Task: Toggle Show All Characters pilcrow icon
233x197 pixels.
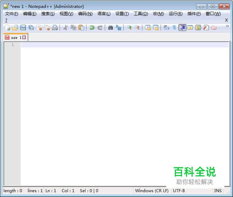Action: [x=174, y=28]
